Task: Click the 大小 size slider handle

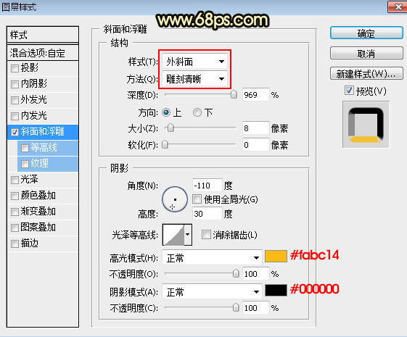Action: [170, 128]
